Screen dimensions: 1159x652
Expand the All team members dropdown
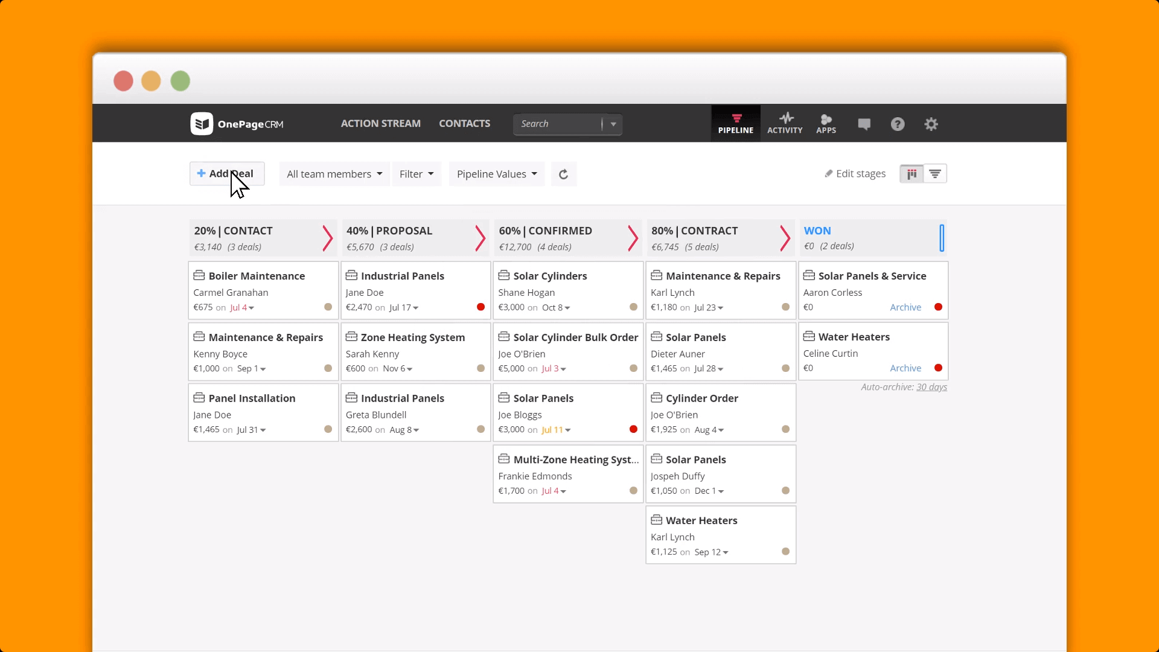click(x=334, y=173)
